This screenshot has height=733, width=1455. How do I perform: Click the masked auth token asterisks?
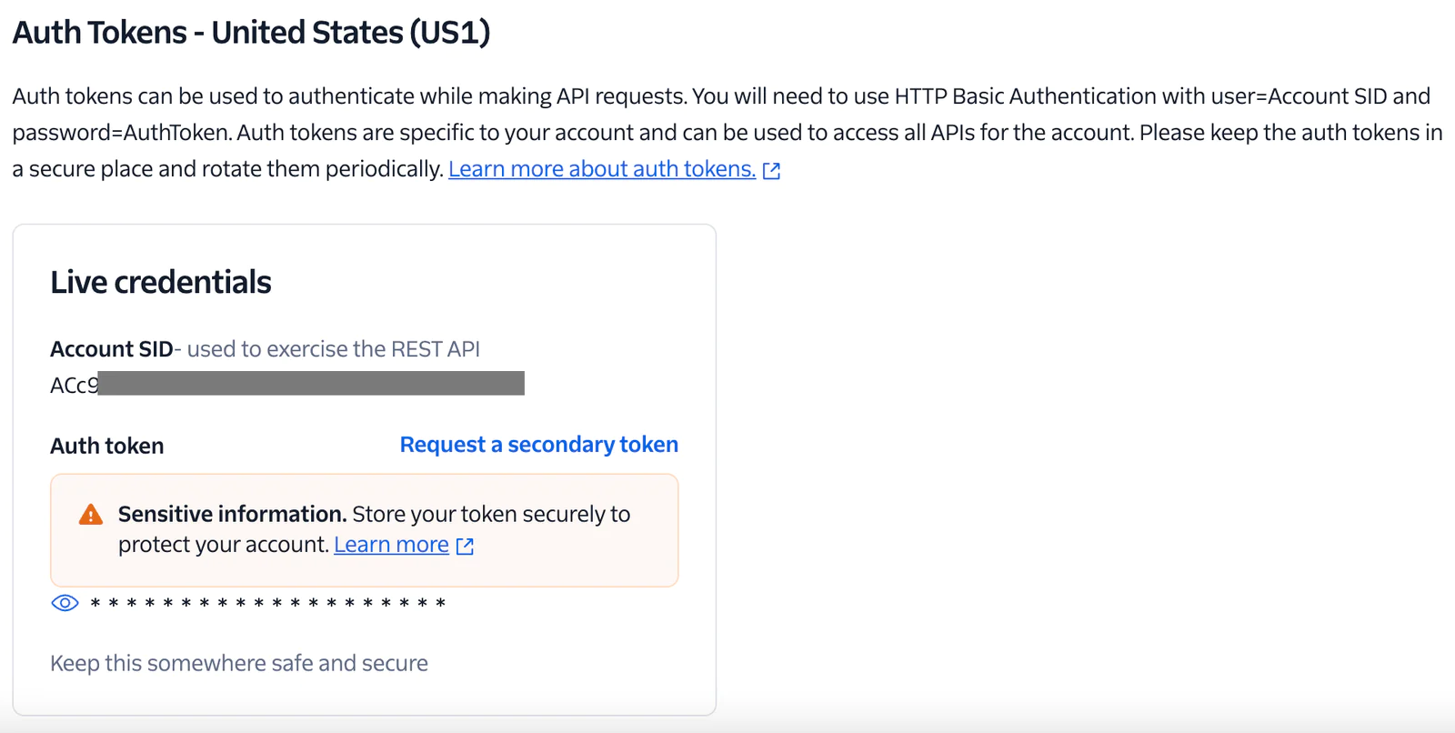pos(267,604)
